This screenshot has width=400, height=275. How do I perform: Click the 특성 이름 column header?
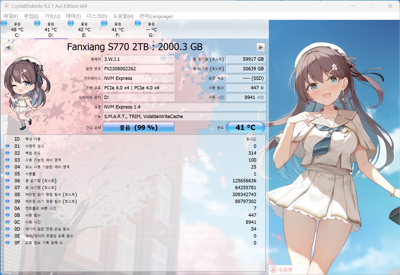[x=33, y=139]
